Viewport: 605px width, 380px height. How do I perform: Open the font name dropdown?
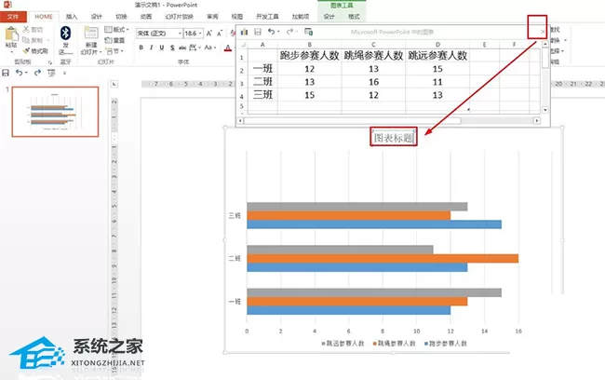[180, 34]
